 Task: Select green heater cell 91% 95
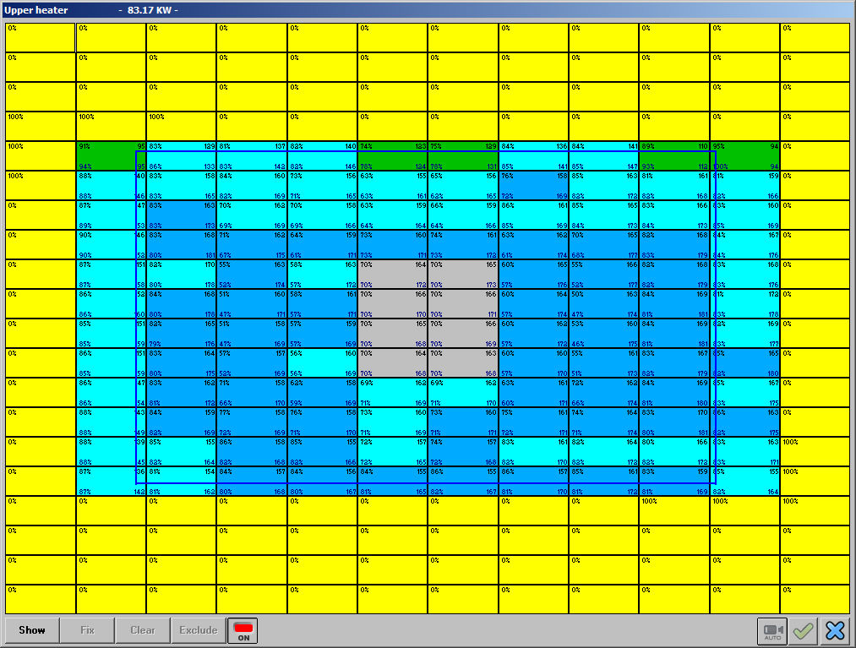click(x=112, y=156)
